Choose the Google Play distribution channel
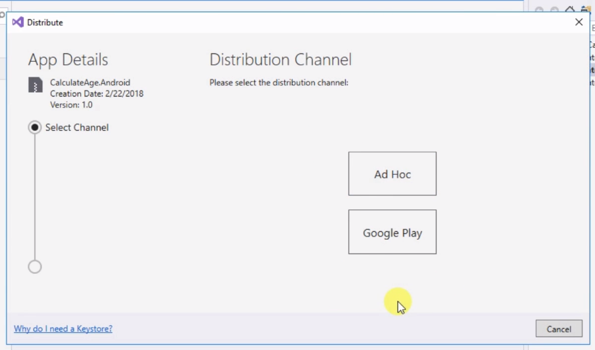595x350 pixels. tap(393, 232)
